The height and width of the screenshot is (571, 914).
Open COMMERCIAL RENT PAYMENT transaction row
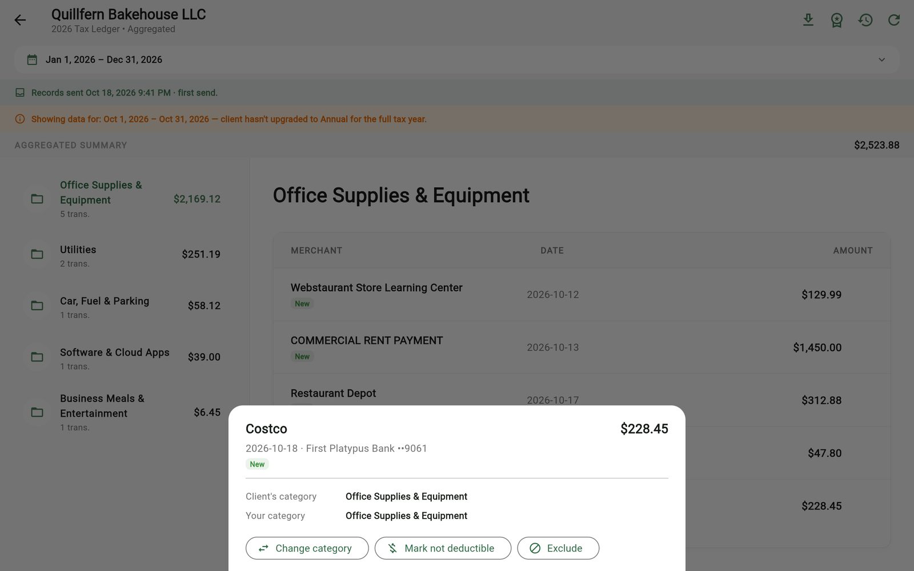[x=582, y=347]
